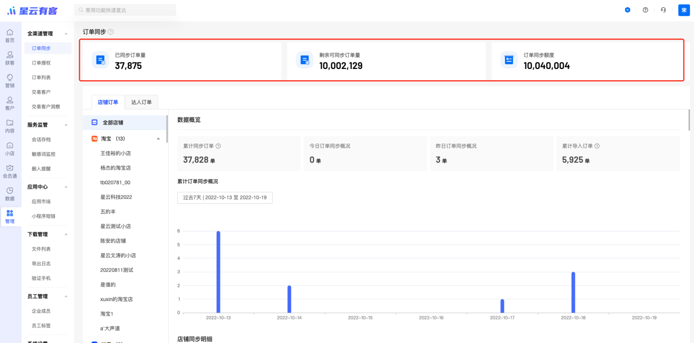The width and height of the screenshot is (694, 343).
Task: Open the user avatar 宋
Action: click(684, 10)
